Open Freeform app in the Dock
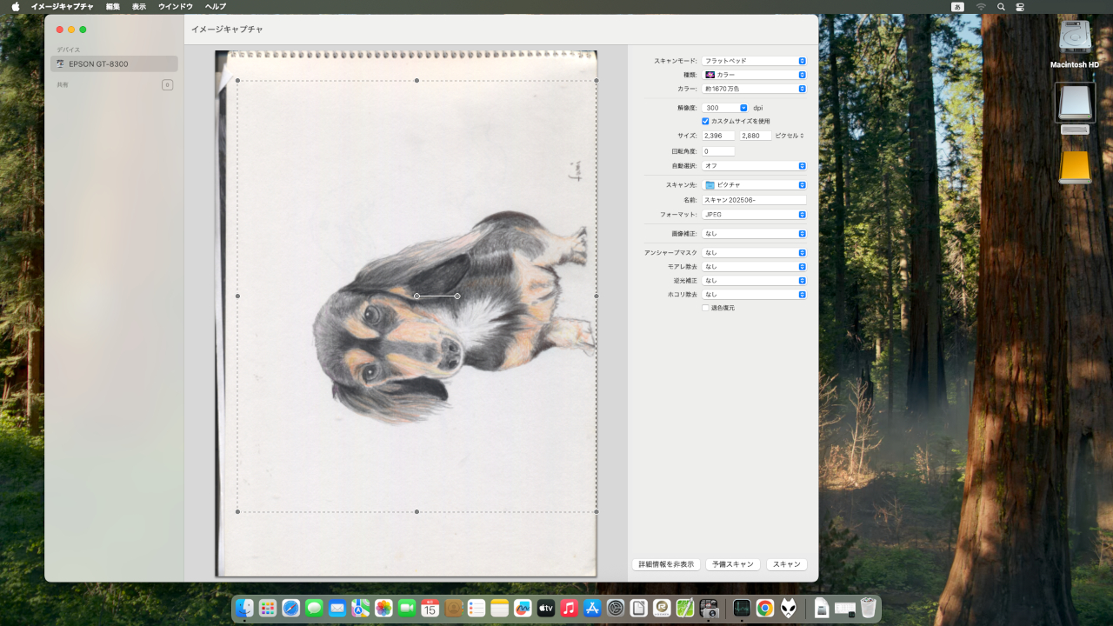The width and height of the screenshot is (1113, 626). click(x=523, y=608)
